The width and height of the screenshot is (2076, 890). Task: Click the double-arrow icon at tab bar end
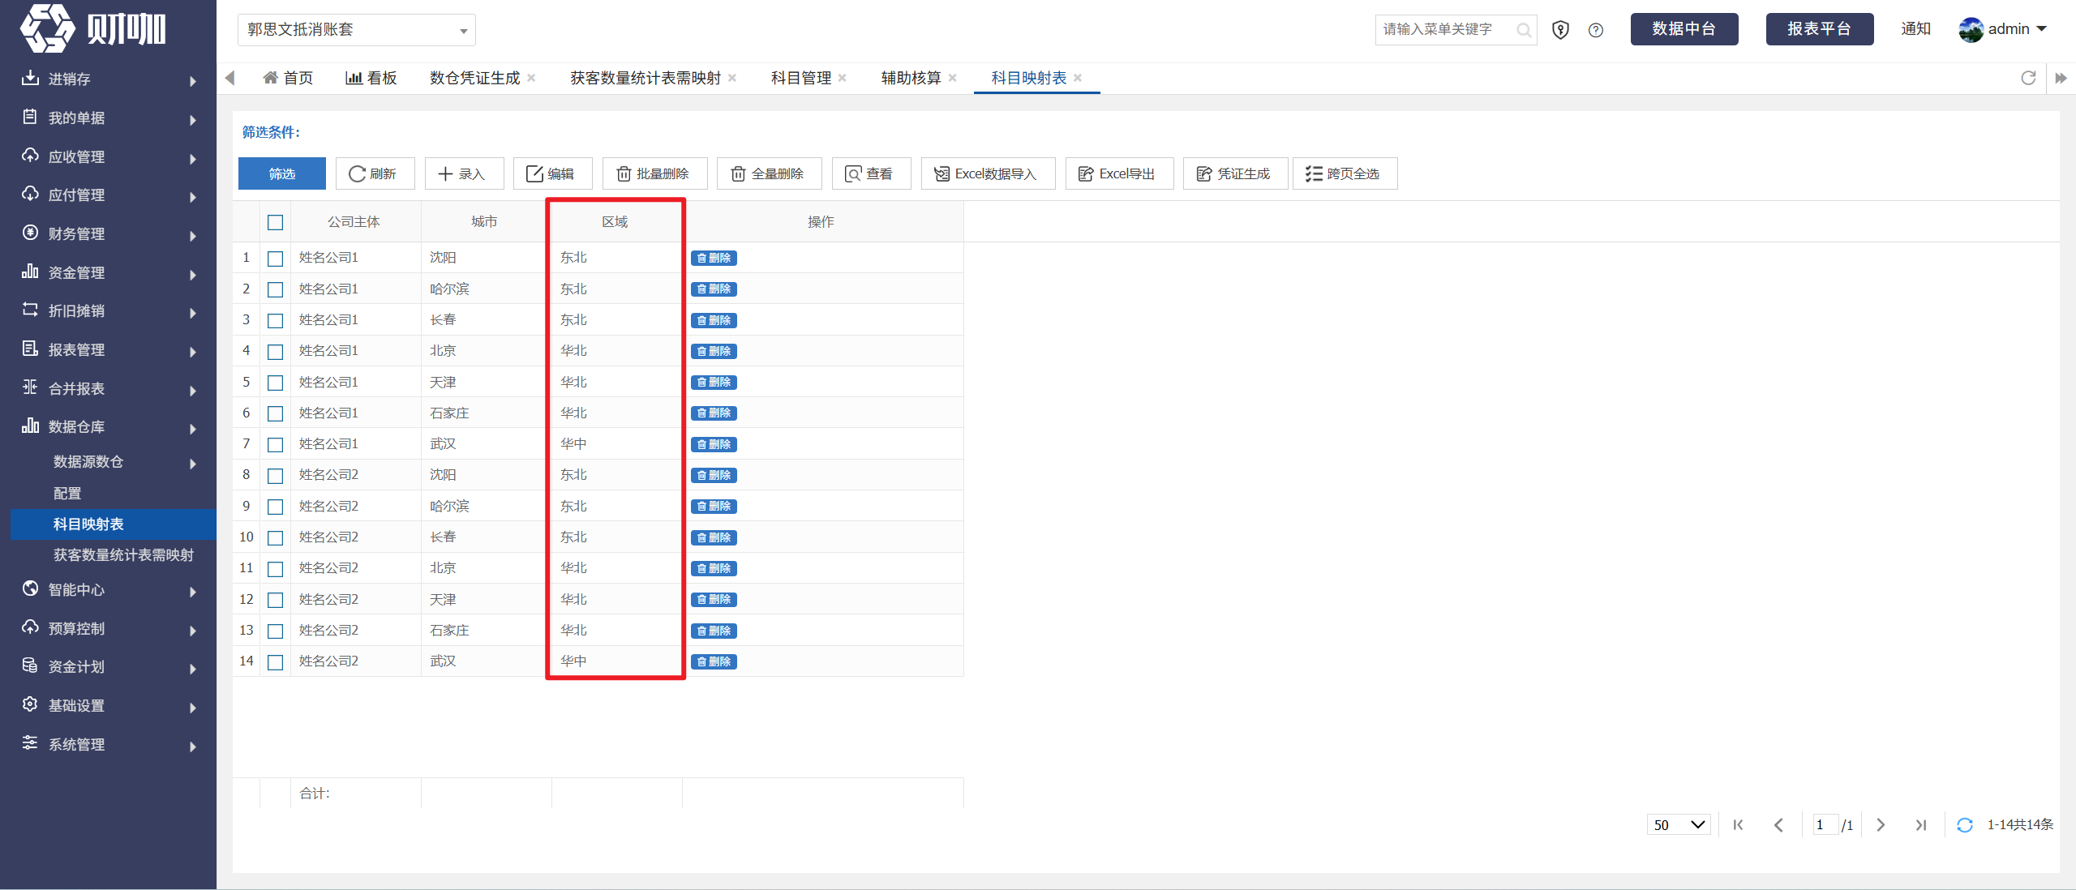coord(2061,78)
